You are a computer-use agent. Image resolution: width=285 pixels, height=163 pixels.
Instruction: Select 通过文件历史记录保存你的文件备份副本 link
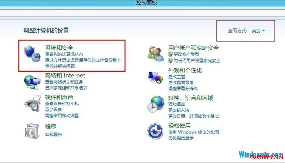(83, 60)
